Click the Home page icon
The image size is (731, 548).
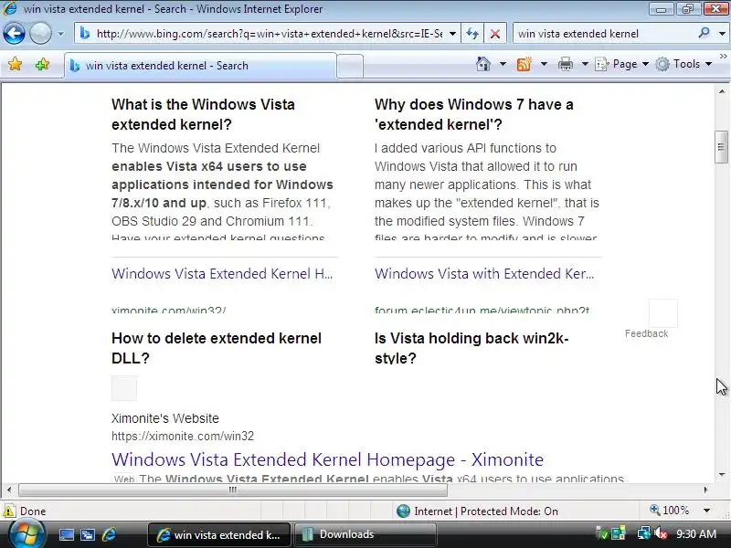[483, 64]
